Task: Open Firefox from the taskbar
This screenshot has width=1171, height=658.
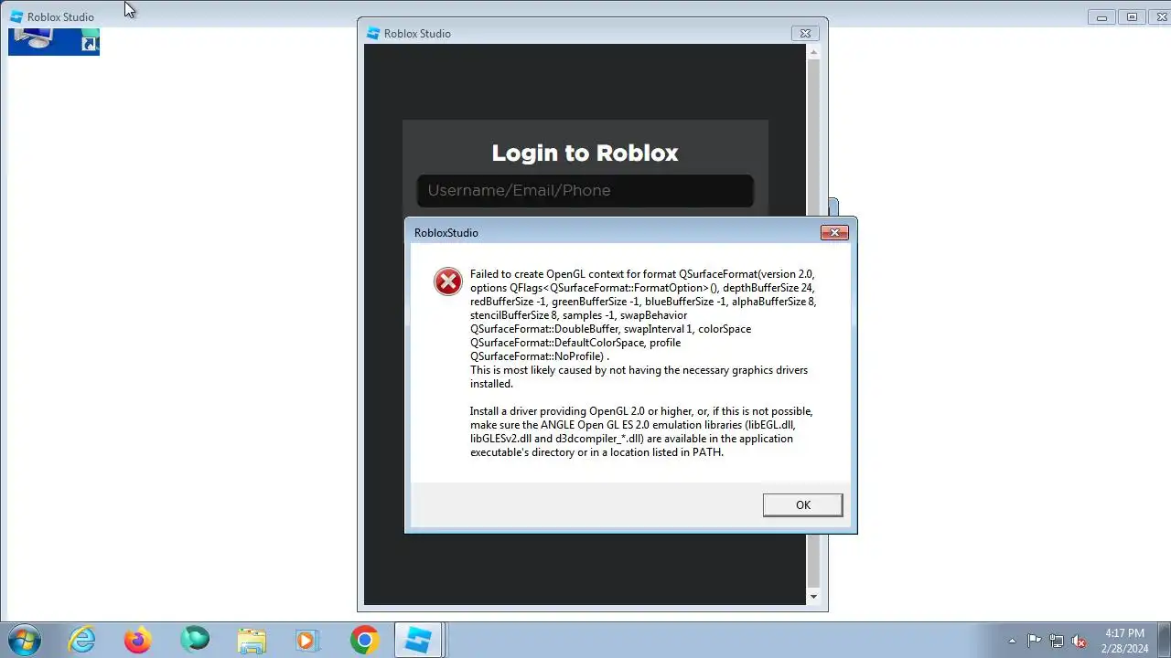Action: 138,641
